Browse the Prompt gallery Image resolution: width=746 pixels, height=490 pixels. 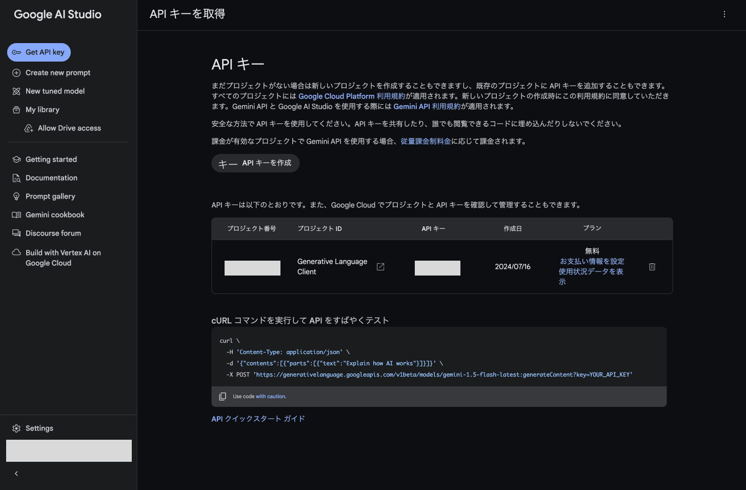tap(50, 197)
